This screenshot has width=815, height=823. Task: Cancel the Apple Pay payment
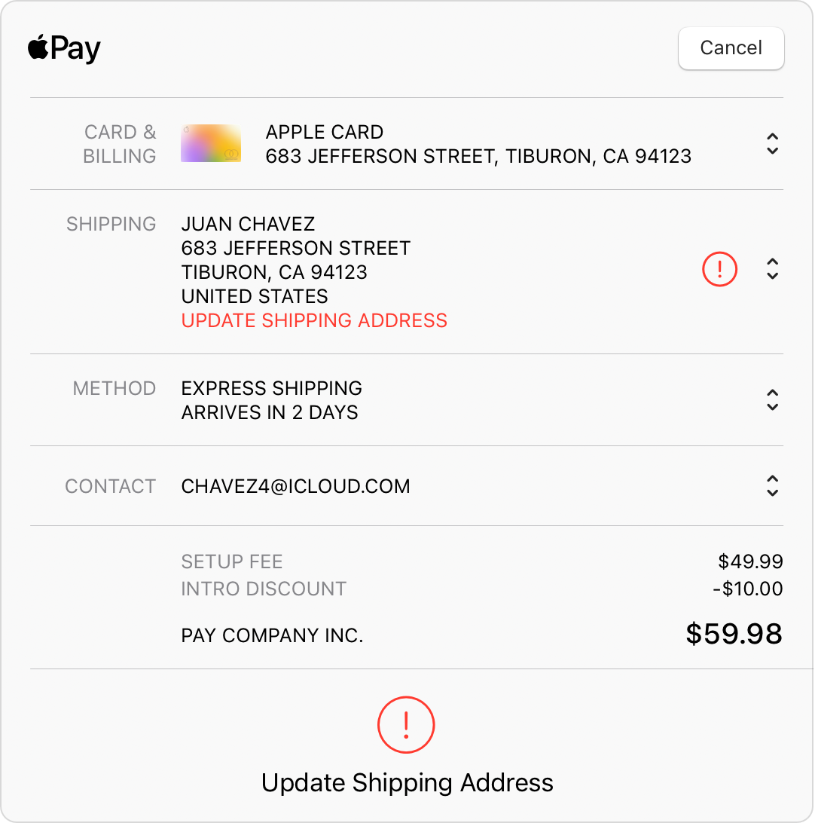click(x=731, y=48)
